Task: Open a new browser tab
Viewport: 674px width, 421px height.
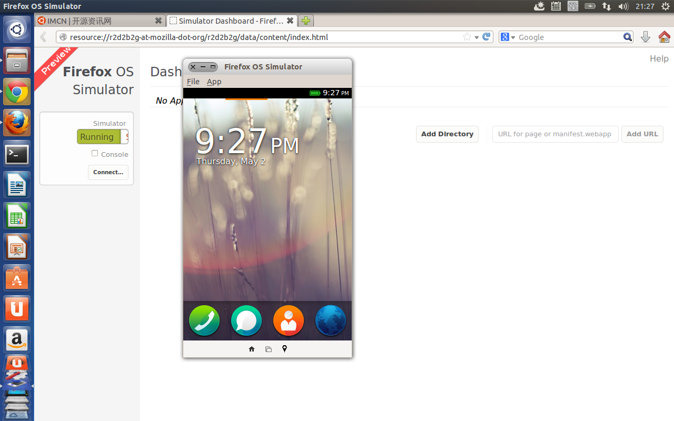Action: pos(306,21)
